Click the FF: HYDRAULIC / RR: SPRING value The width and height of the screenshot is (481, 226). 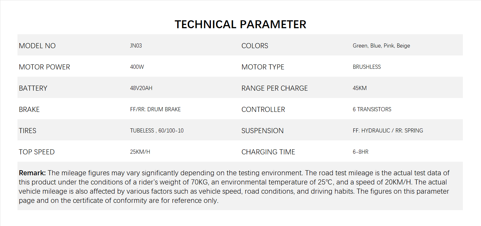click(x=388, y=131)
